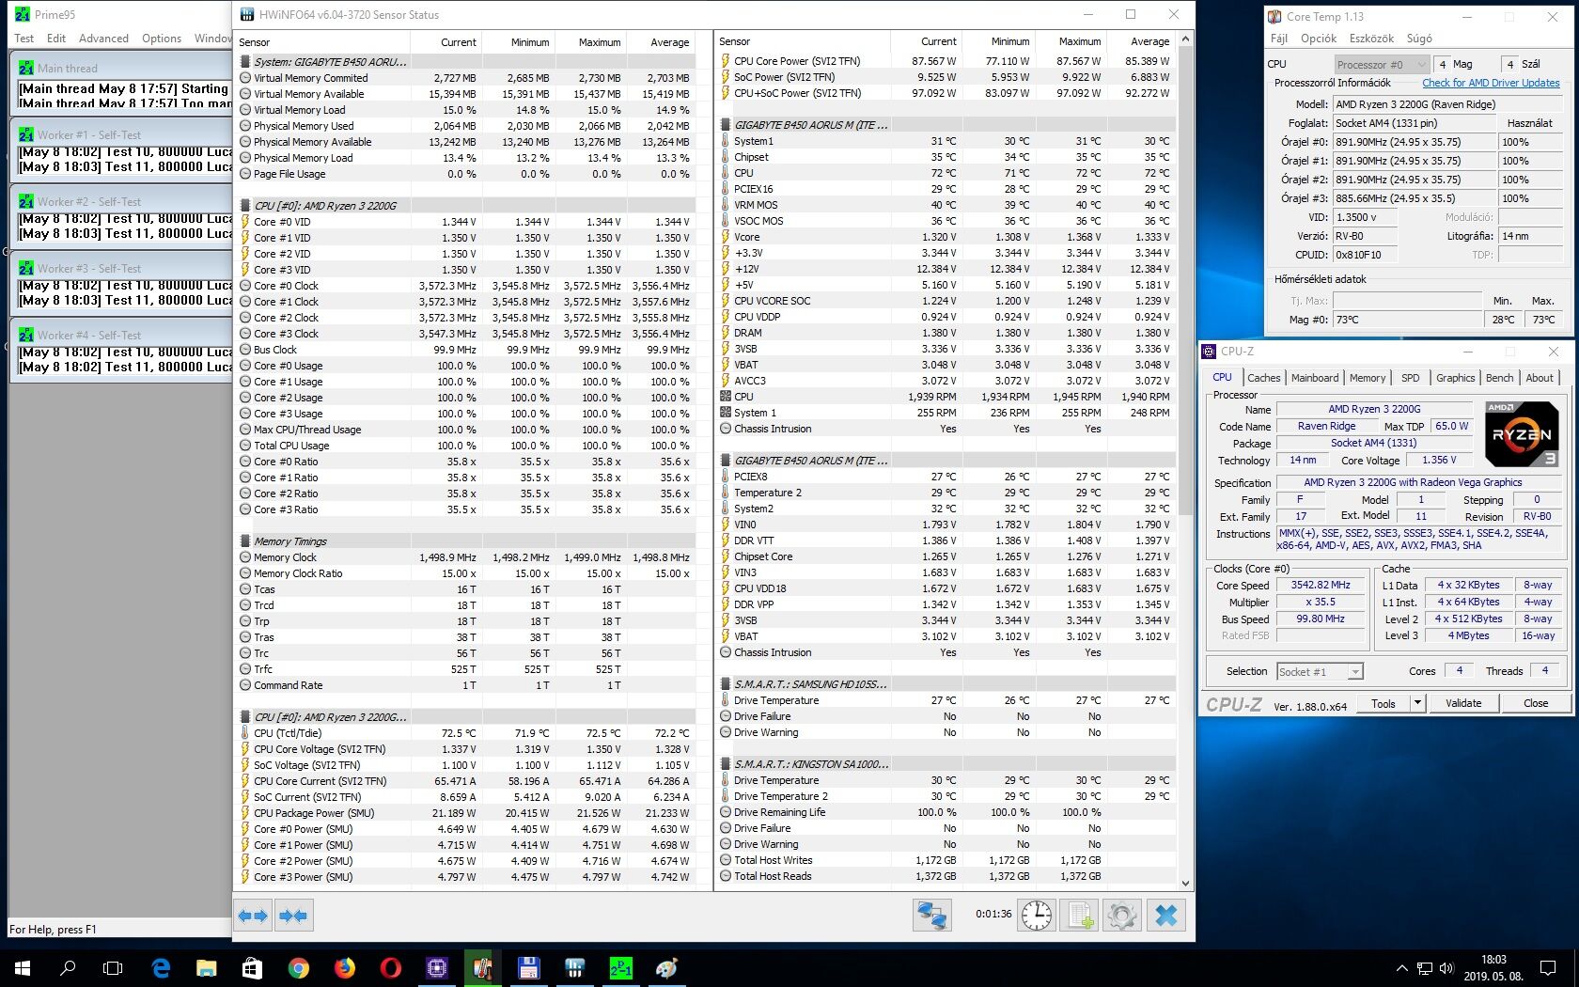1579x987 pixels.
Task: Switch to CPU-Z taskbar icon
Action: tap(437, 967)
